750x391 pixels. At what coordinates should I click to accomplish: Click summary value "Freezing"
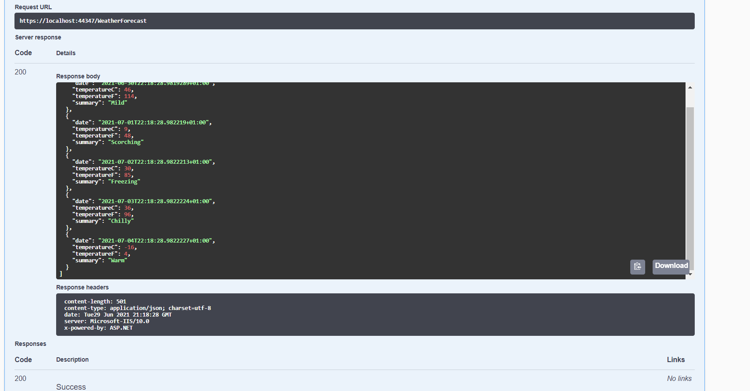[124, 182]
